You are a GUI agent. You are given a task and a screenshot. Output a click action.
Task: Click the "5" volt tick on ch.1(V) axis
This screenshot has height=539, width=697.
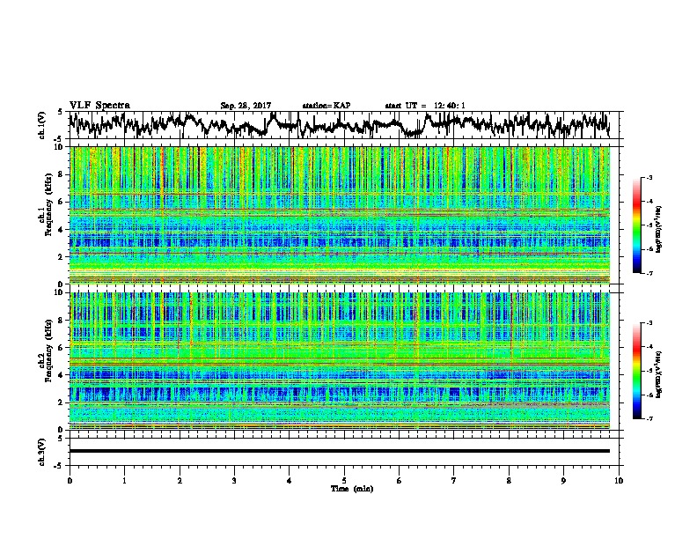[61, 112]
